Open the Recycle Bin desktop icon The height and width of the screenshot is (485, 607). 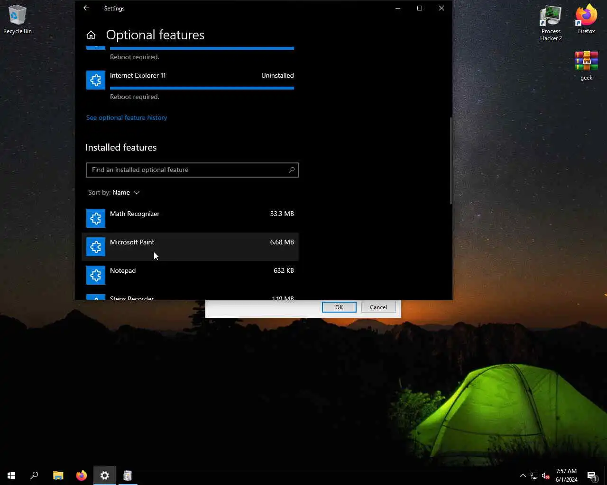[x=18, y=19]
